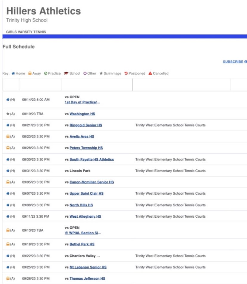The height and width of the screenshot is (284, 247).
Task: Click the Hillers Athletics heading
Action: (44, 11)
